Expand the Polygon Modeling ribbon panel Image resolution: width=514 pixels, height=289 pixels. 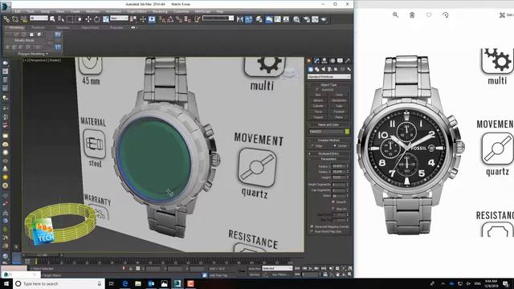coord(33,54)
